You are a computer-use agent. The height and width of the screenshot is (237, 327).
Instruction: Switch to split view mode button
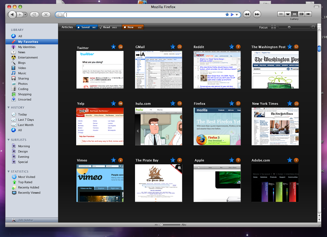point(302,14)
